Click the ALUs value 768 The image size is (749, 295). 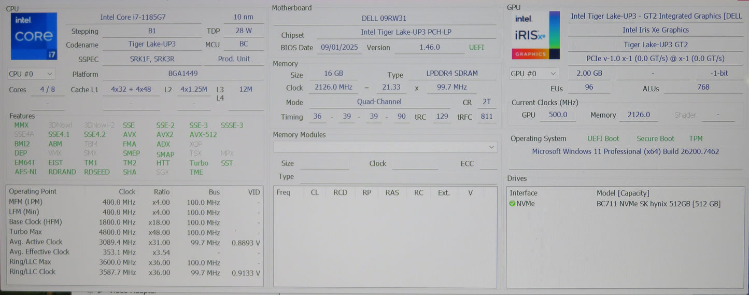[x=703, y=88]
